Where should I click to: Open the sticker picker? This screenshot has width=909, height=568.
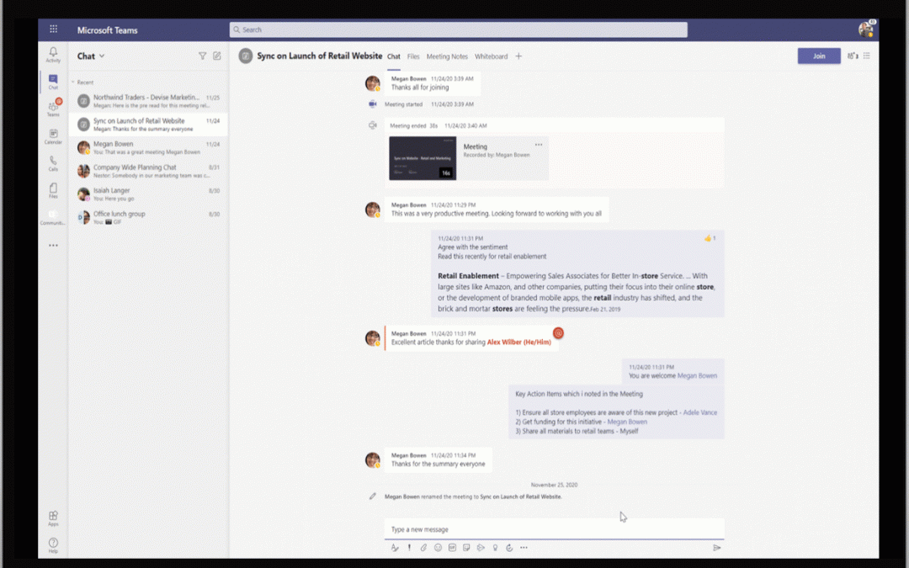click(x=466, y=547)
